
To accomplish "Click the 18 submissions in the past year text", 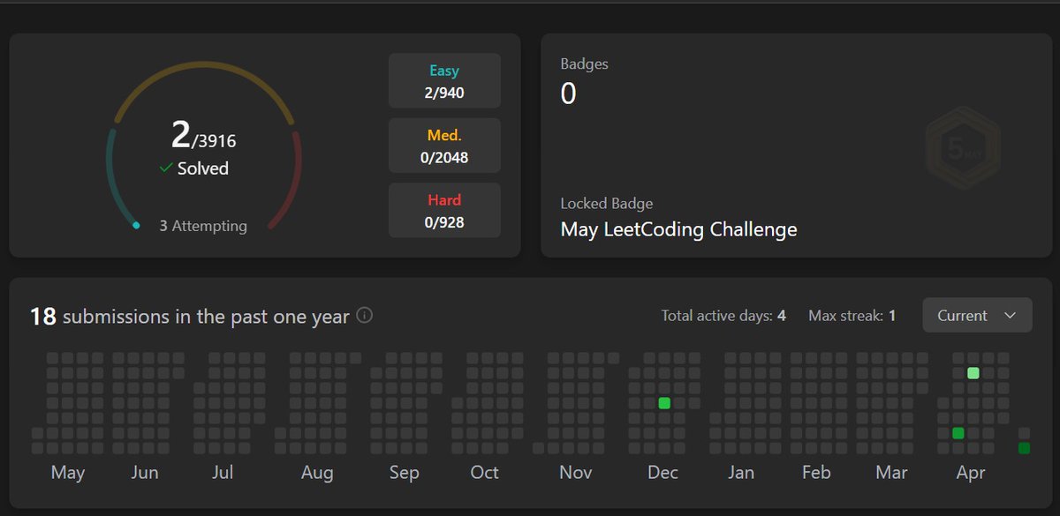I will [190, 316].
